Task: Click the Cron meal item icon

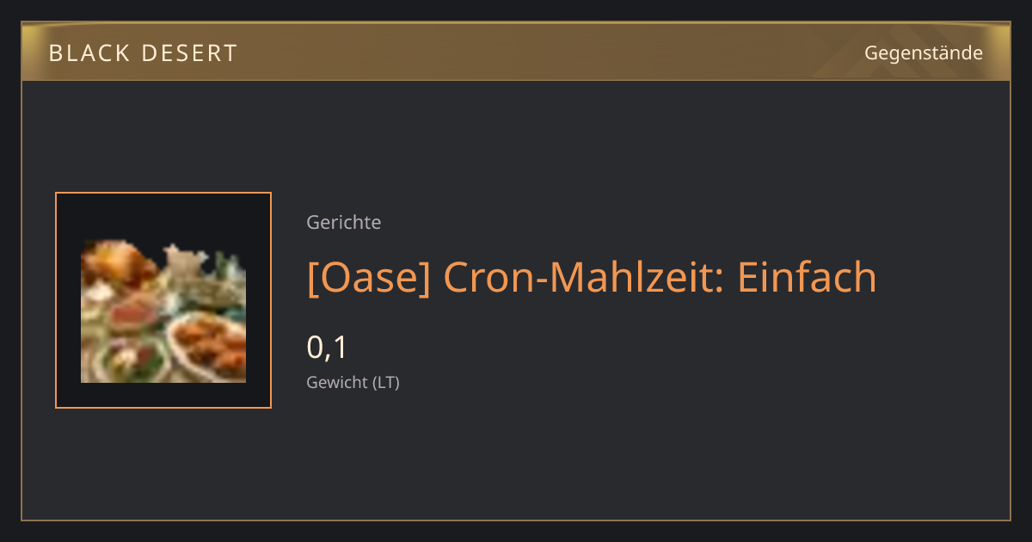Action: point(163,311)
